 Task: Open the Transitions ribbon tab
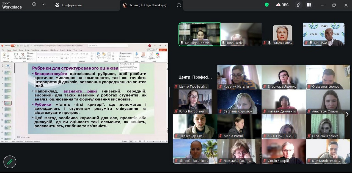tap(35, 50)
